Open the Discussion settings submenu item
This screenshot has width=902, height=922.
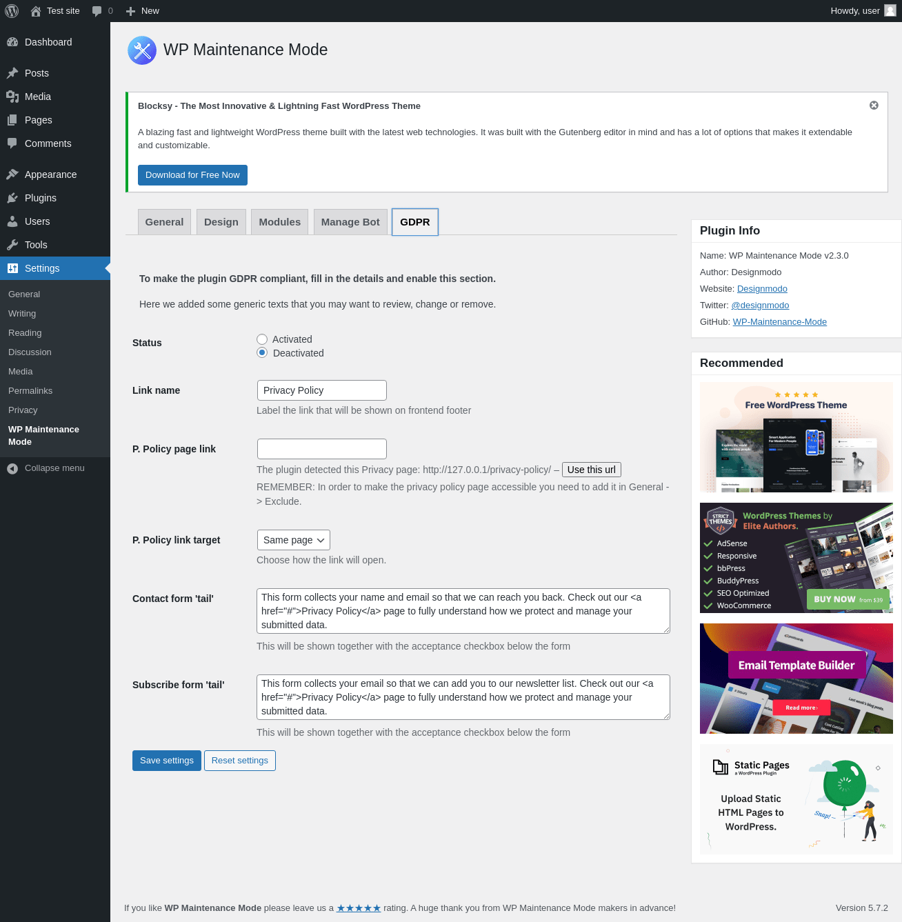point(30,352)
